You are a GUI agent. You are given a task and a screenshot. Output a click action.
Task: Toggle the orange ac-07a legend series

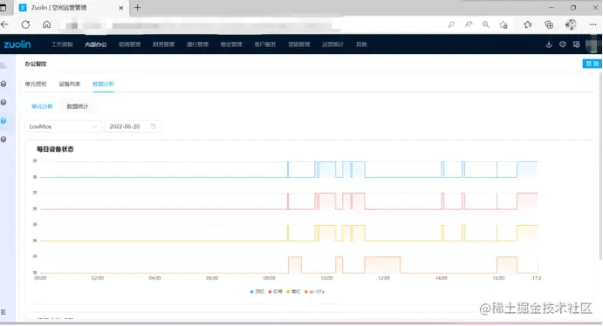click(314, 292)
